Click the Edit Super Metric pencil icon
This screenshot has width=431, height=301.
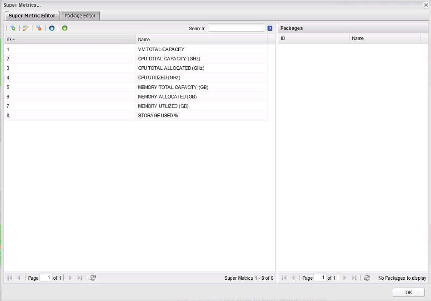[26, 28]
